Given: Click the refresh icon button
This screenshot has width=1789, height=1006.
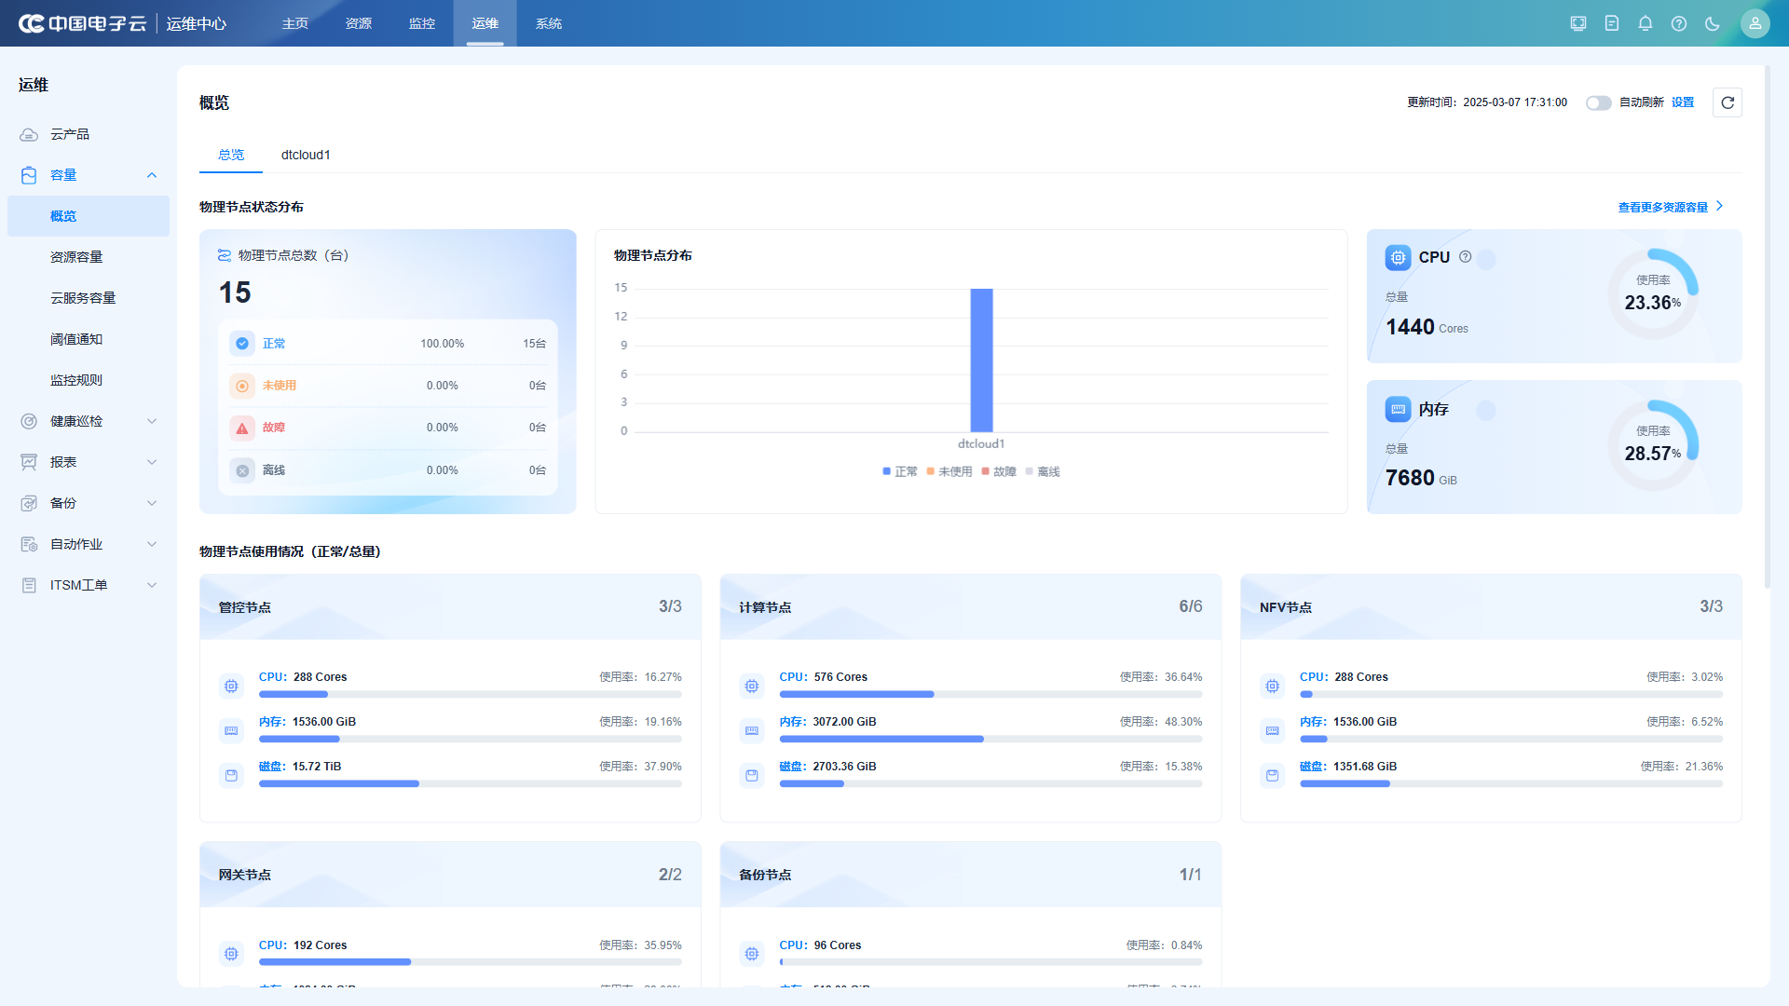Looking at the screenshot, I should [x=1728, y=102].
